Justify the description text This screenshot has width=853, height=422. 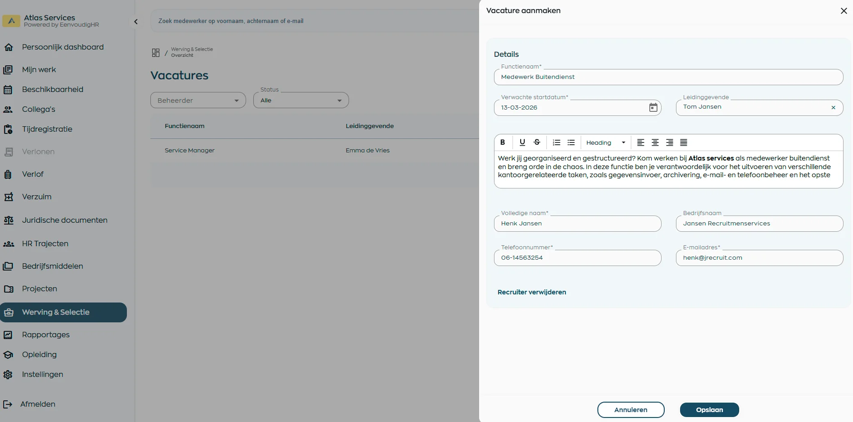pyautogui.click(x=683, y=142)
